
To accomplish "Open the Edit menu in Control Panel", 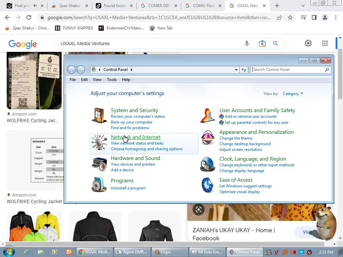I will 84,80.
